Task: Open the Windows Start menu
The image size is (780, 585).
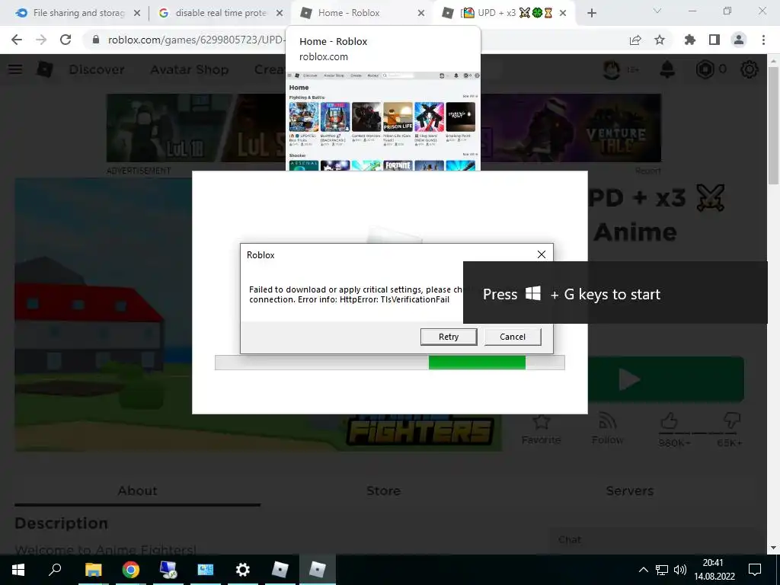Action: [18, 570]
